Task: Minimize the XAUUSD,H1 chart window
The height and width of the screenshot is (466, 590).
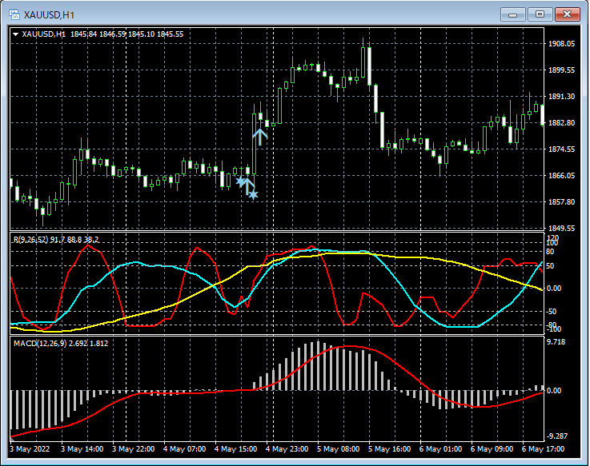Action: [513, 14]
